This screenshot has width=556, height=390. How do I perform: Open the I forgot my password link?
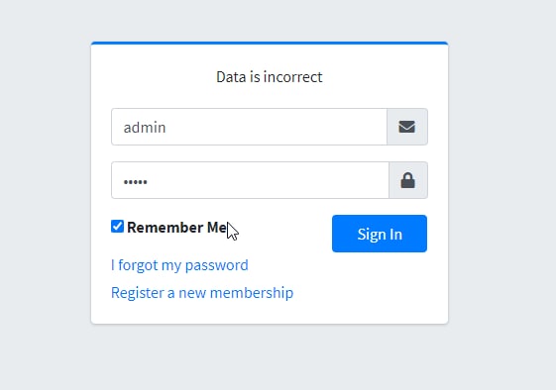tap(179, 265)
